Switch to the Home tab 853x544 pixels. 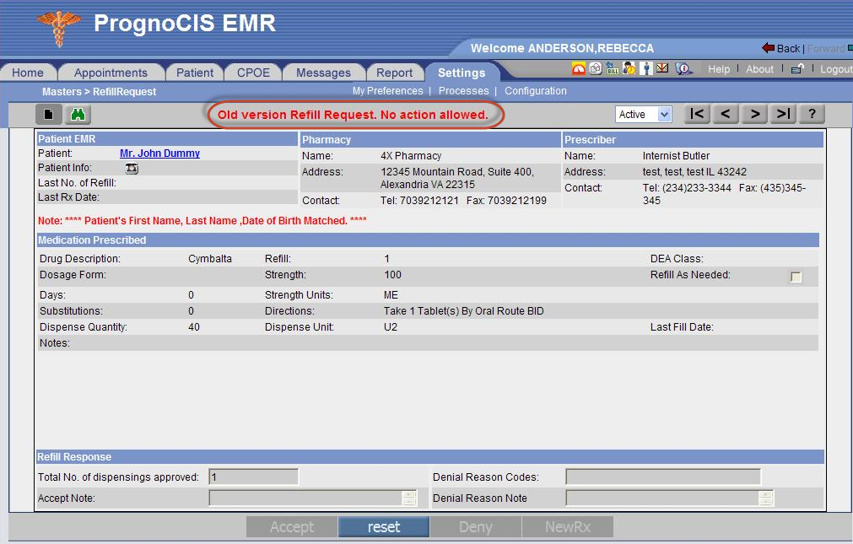(x=28, y=73)
